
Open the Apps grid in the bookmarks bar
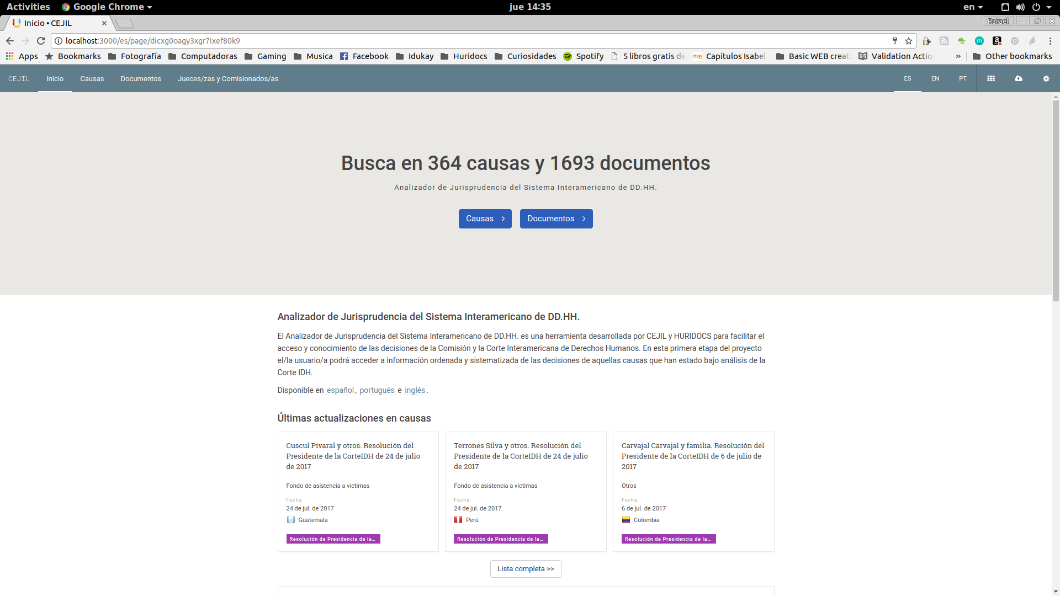coord(22,56)
